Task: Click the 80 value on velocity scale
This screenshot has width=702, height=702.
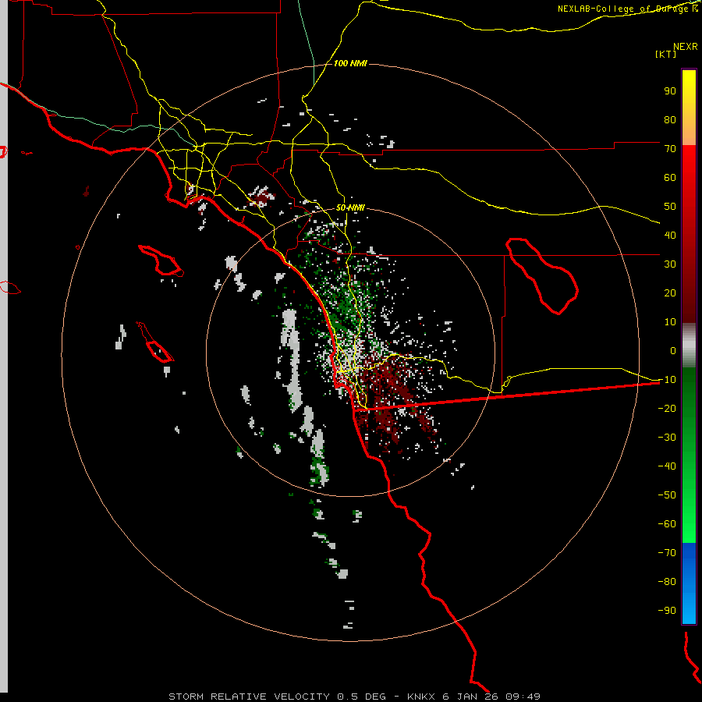Action: 670,119
